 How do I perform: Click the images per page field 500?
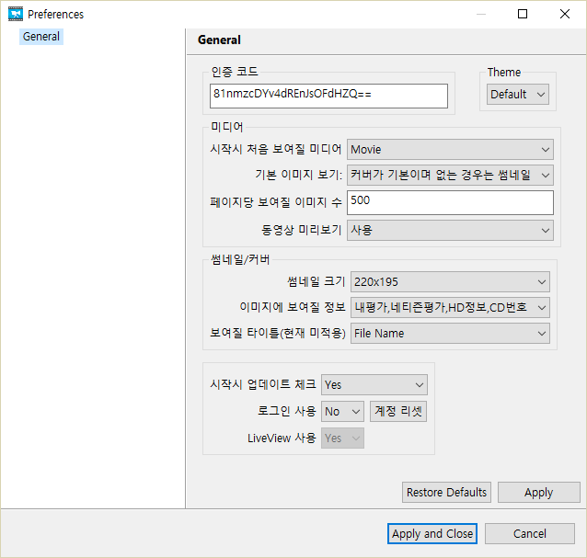[x=450, y=203]
